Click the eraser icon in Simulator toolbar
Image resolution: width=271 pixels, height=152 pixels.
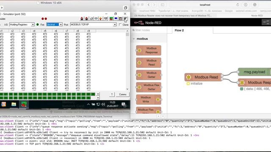91,19
